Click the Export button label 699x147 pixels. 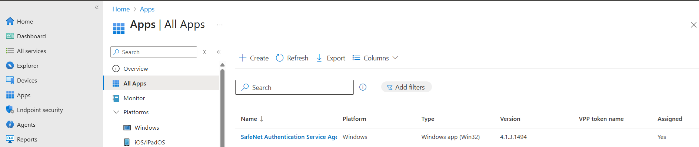336,58
